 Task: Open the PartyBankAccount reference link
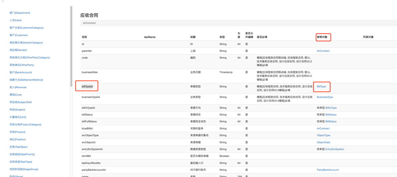tap(327, 170)
